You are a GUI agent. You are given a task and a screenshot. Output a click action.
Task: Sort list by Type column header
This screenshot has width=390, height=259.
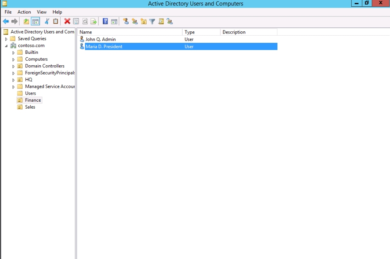(201, 32)
